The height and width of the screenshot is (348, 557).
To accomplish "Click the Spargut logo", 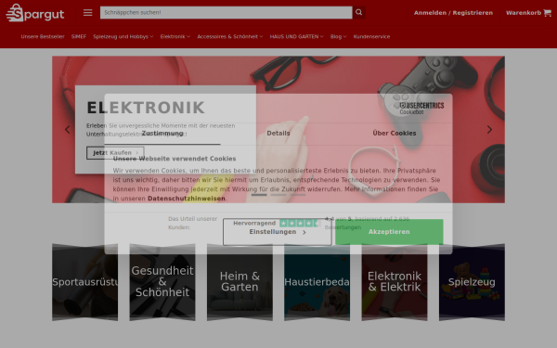I will pos(35,13).
